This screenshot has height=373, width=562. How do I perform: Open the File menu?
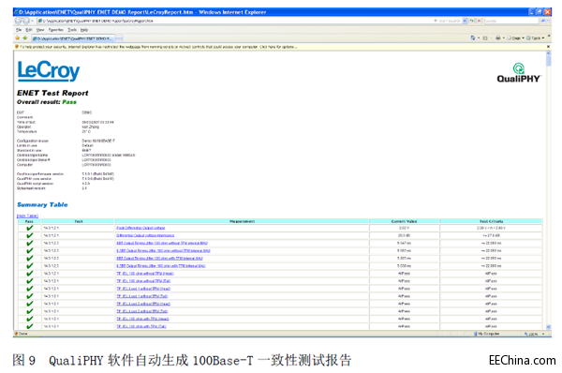(x=19, y=30)
